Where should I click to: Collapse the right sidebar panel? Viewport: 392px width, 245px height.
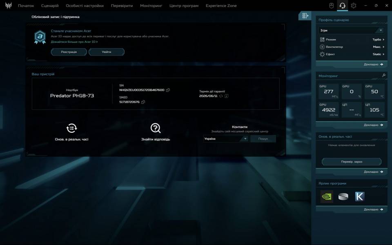pyautogui.click(x=305, y=16)
